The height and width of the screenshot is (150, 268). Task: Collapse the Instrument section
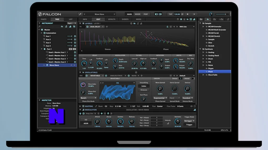(x=40, y=23)
